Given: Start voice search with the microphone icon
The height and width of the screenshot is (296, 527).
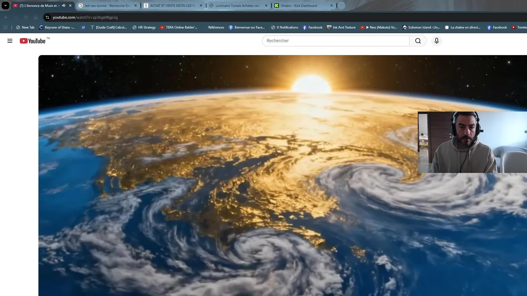Looking at the screenshot, I should click(x=436, y=41).
